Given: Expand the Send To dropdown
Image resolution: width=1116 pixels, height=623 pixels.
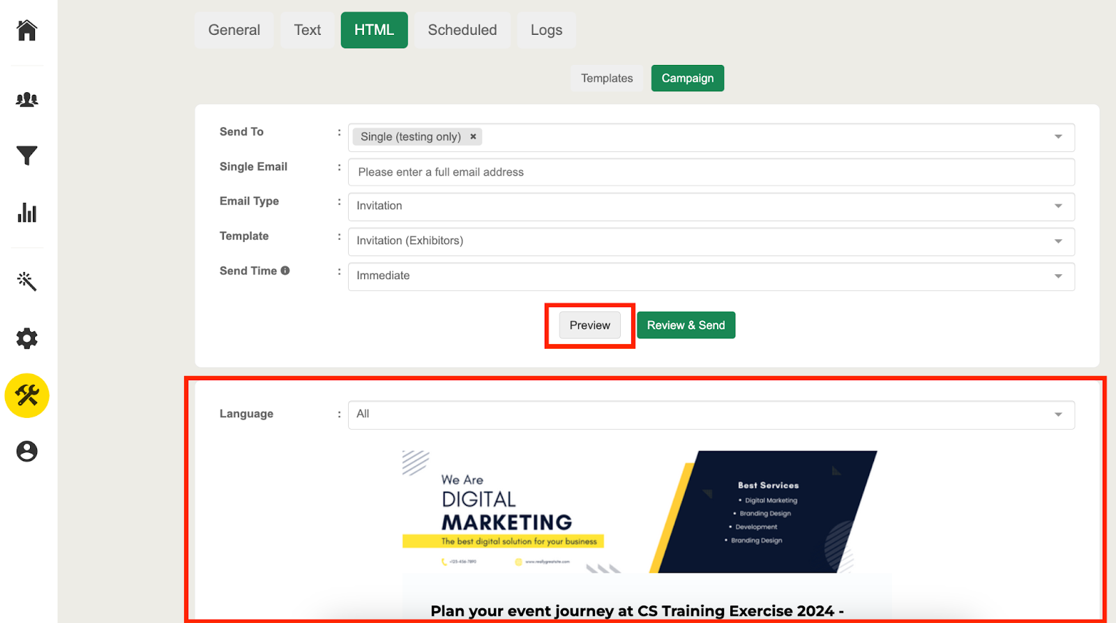Looking at the screenshot, I should pos(1057,137).
